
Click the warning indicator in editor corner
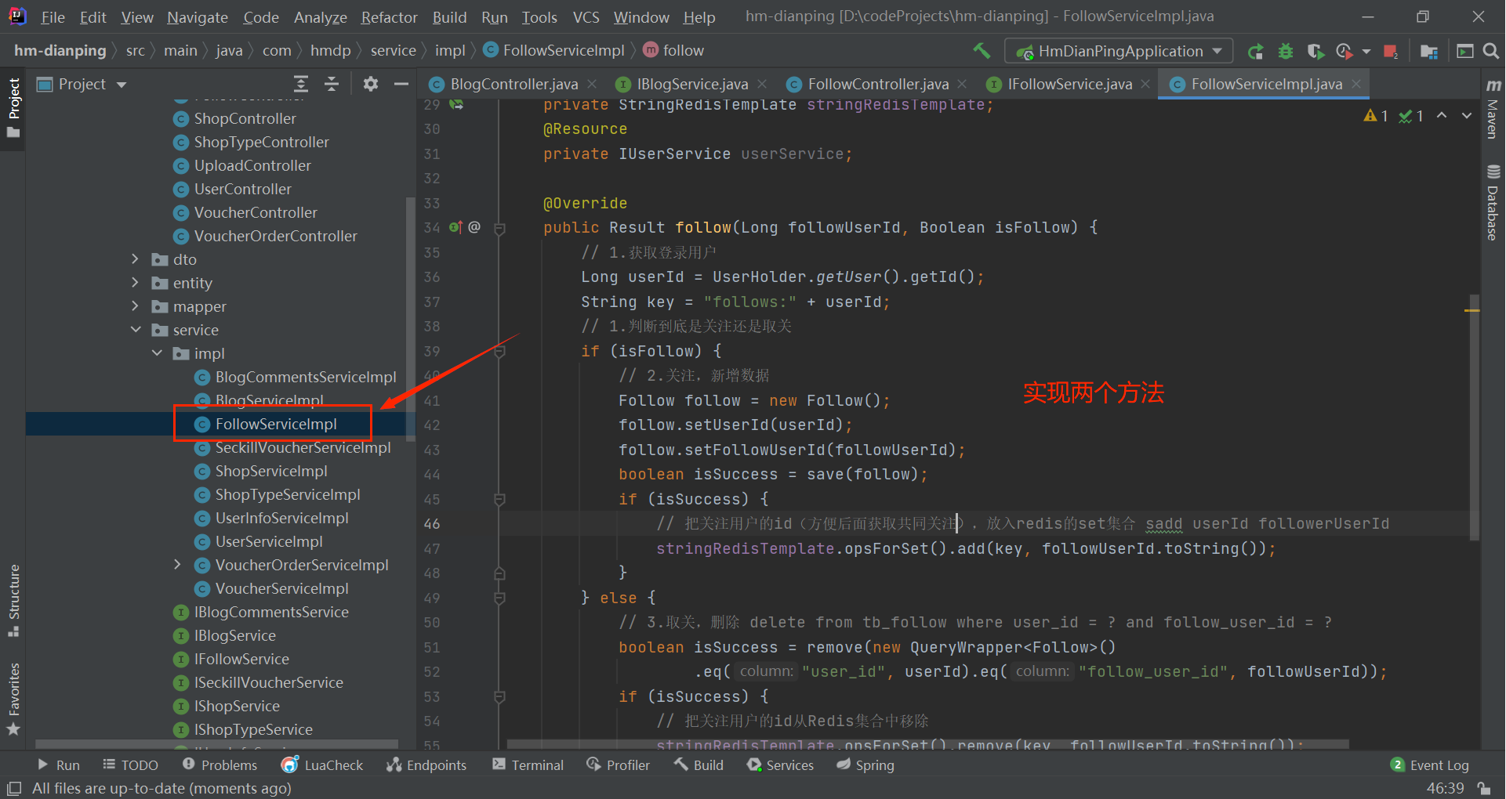click(1376, 116)
